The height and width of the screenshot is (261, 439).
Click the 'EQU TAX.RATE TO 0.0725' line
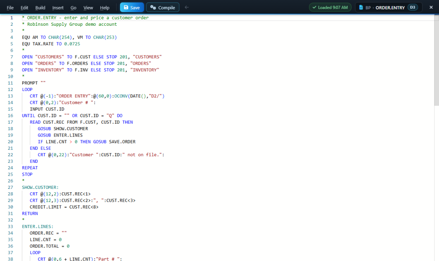tap(51, 44)
